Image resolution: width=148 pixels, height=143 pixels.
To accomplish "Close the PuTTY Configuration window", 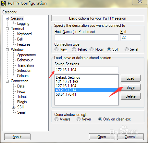I will pyautogui.click(x=140, y=2).
